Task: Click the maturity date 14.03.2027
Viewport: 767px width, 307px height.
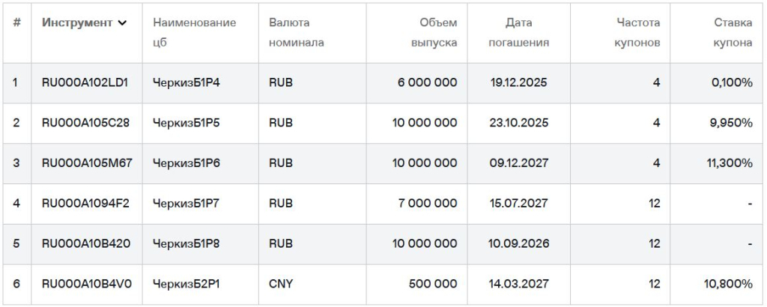Action: 519,284
